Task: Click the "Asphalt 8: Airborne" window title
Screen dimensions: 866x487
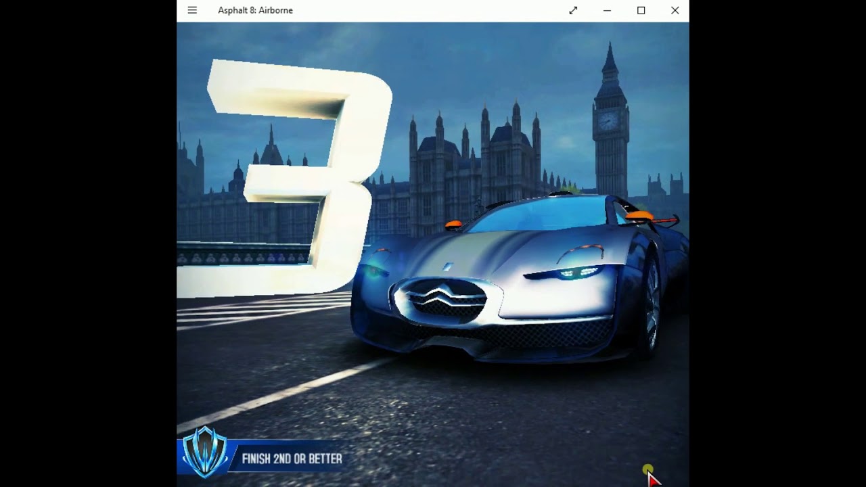Action: tap(255, 10)
